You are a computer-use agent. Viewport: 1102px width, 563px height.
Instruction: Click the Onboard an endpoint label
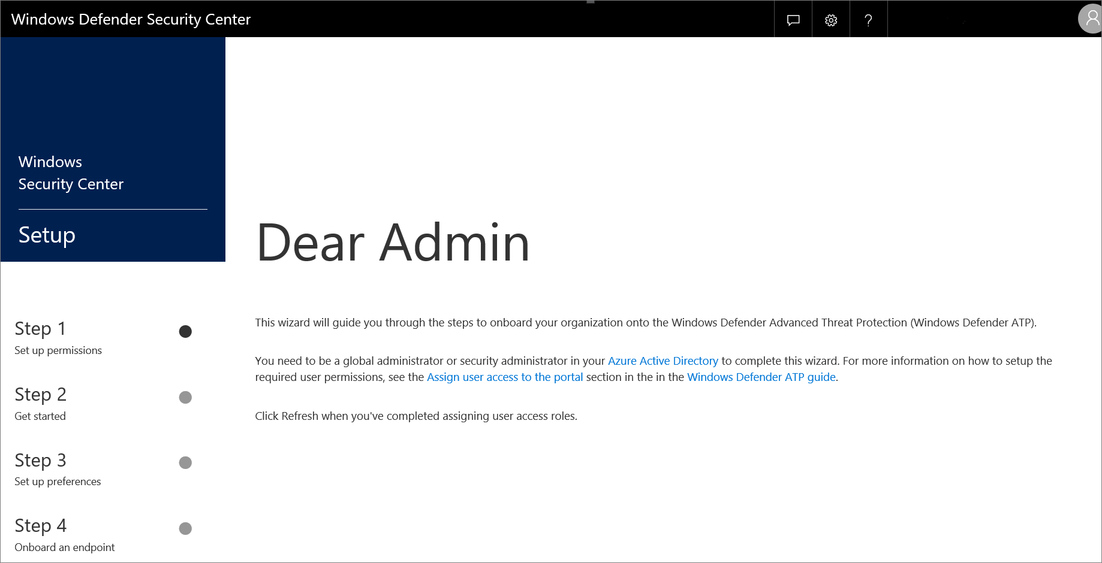pyautogui.click(x=65, y=547)
